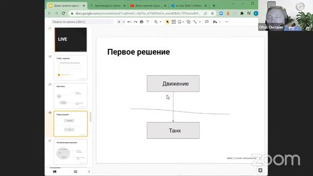Viewport: 313px width, 176px height.
Task: Click the share page icon in address bar
Action: [x=205, y=13]
